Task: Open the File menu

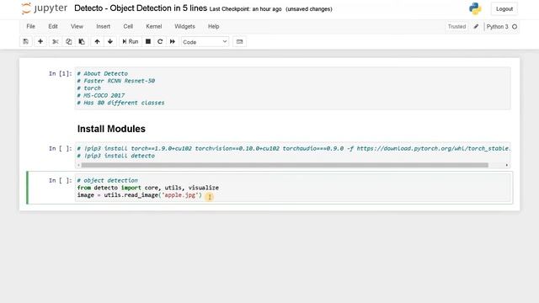Action: point(30,26)
